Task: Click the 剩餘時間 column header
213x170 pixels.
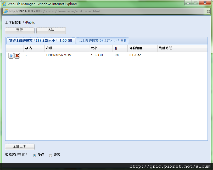Action: (175, 48)
